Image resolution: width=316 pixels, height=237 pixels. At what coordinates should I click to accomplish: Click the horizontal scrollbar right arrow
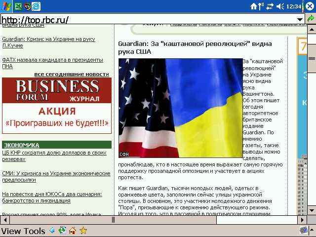point(302,220)
